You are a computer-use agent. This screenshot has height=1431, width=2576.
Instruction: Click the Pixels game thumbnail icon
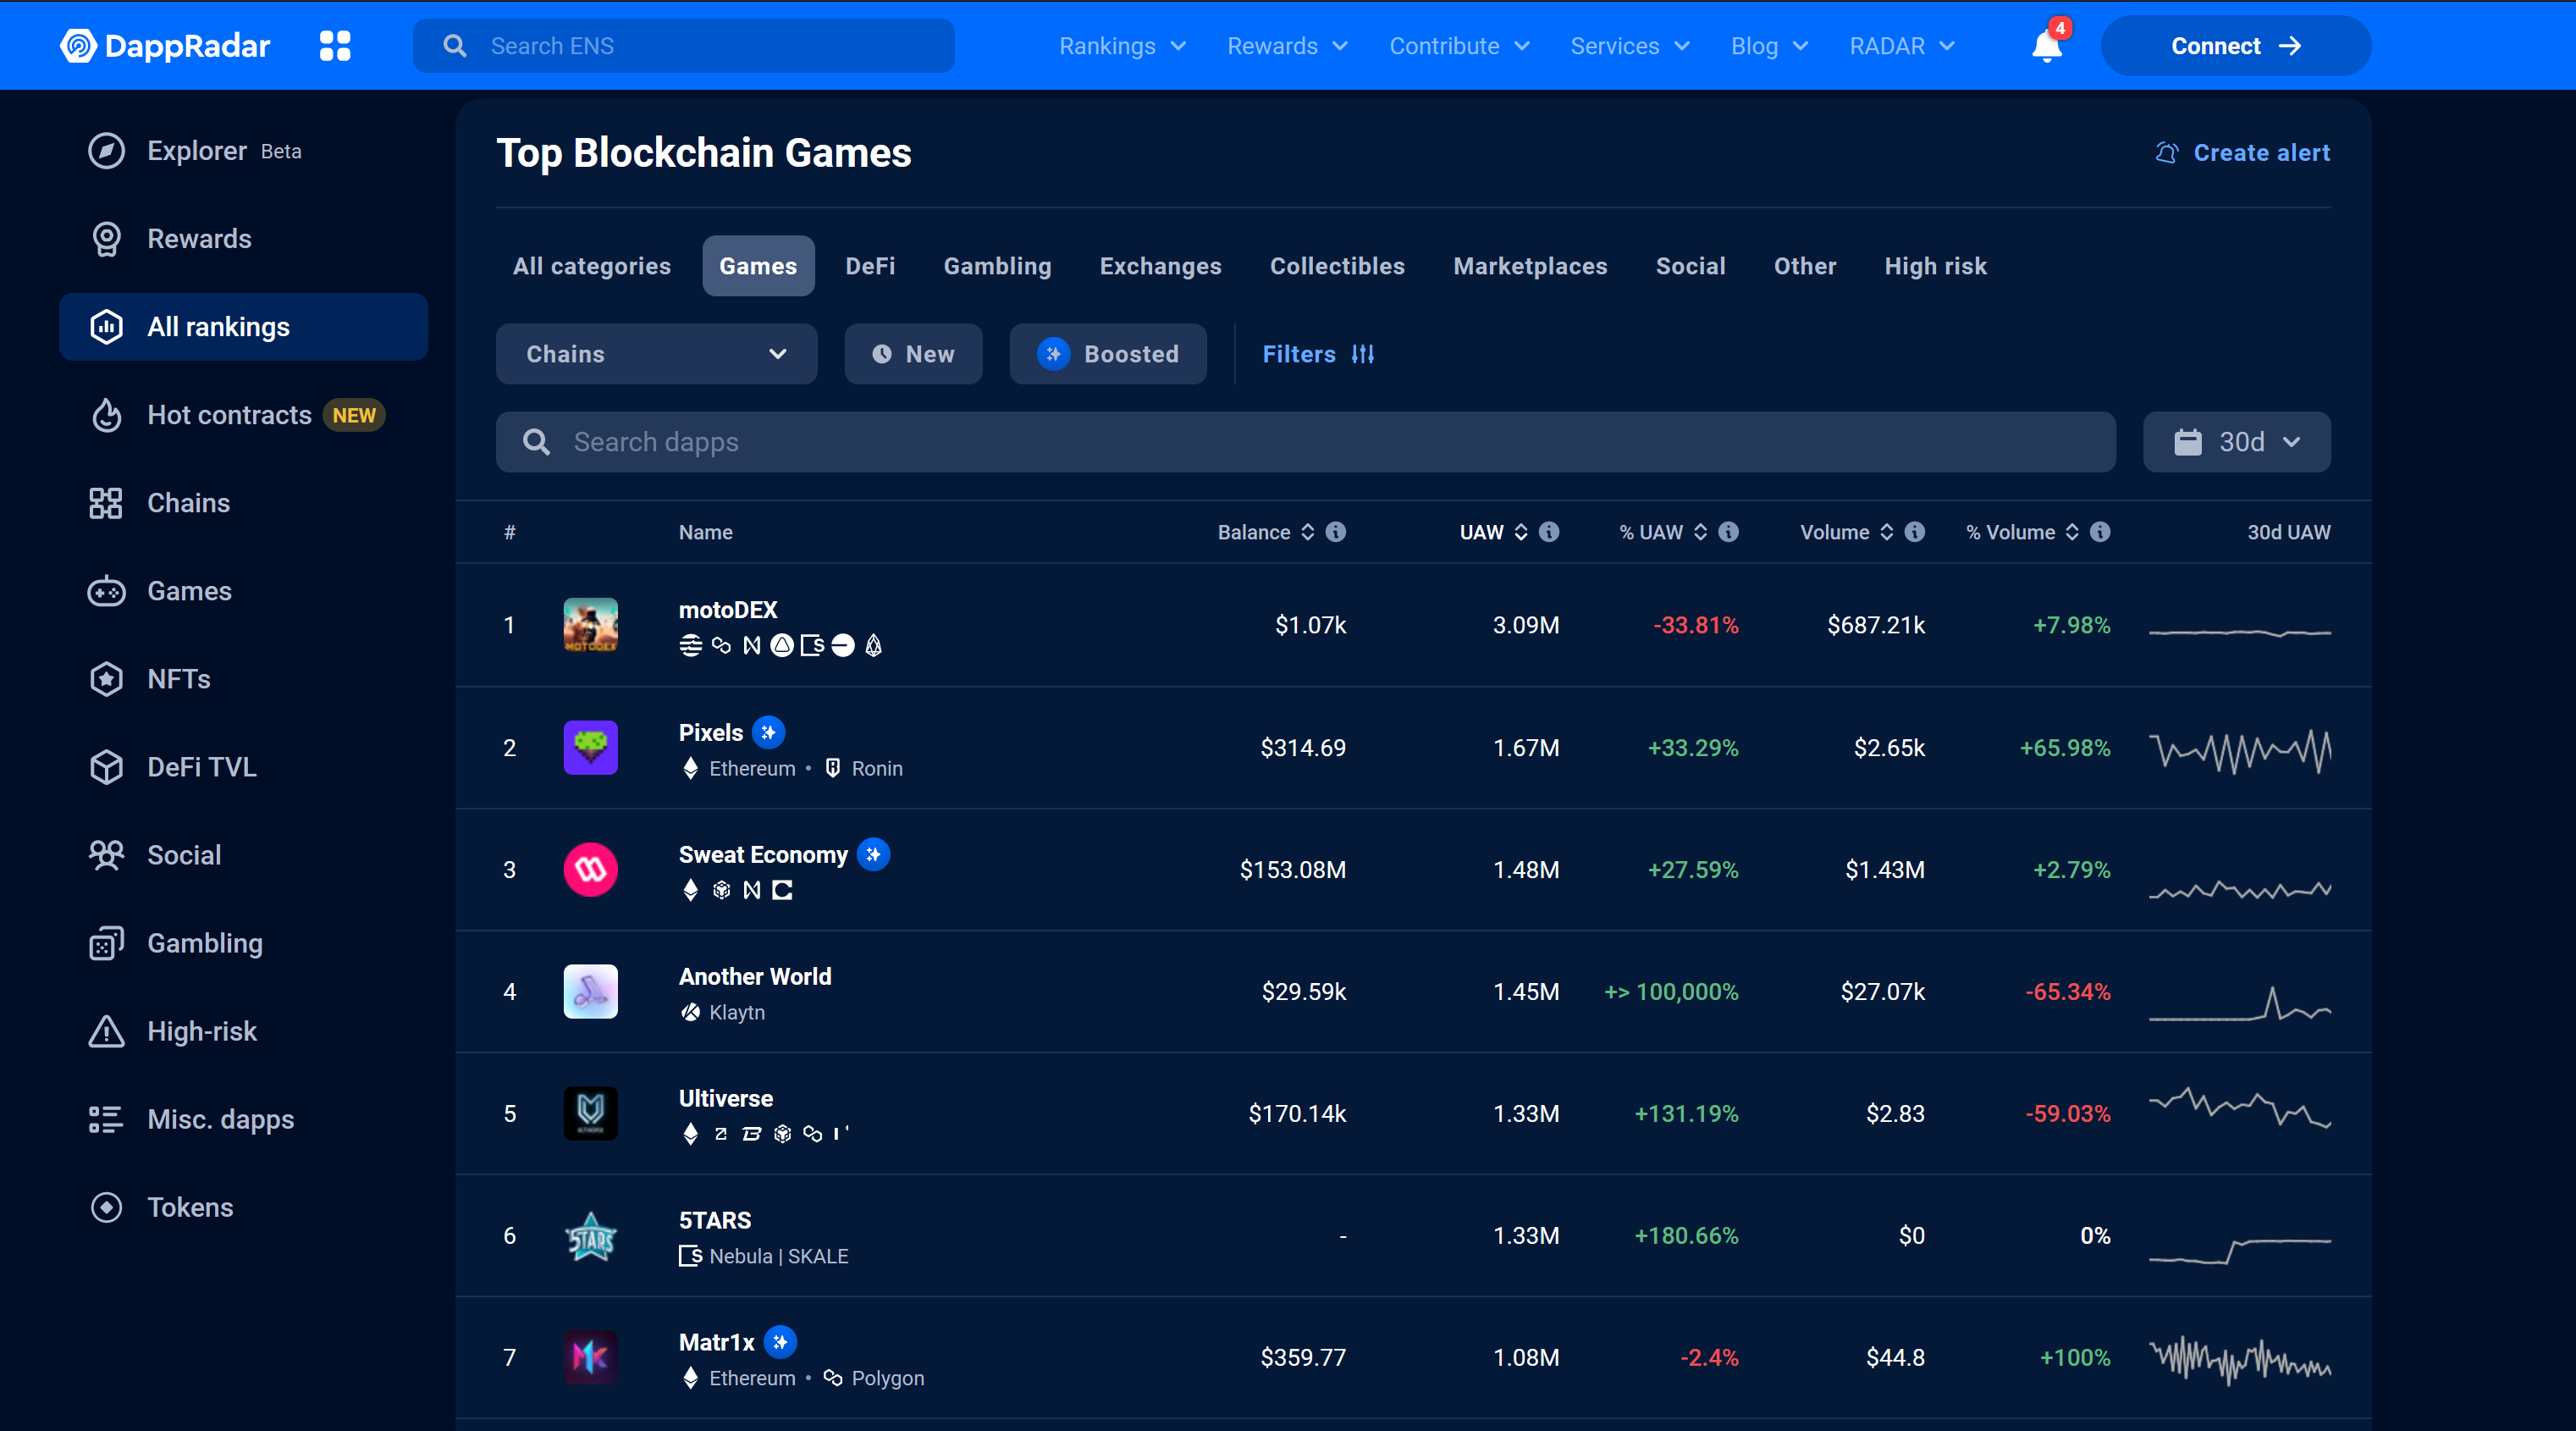coord(590,747)
